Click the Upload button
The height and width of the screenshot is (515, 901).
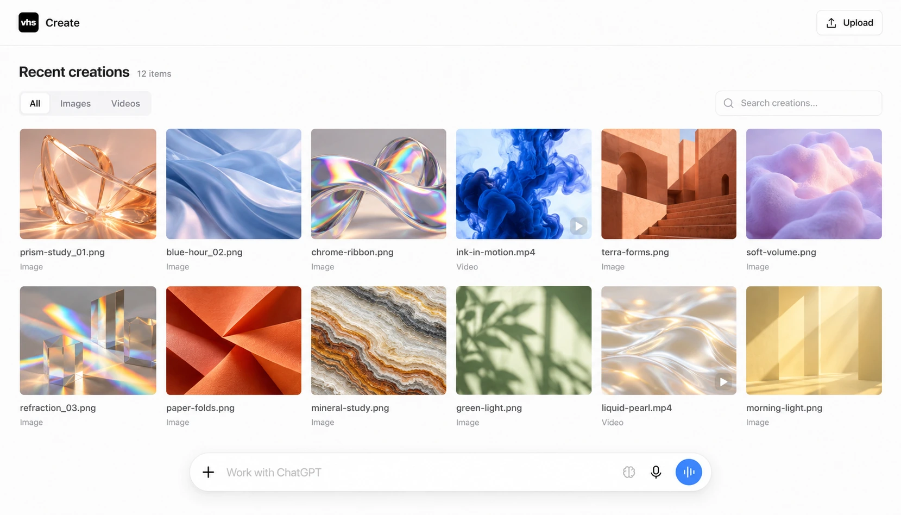(x=849, y=23)
